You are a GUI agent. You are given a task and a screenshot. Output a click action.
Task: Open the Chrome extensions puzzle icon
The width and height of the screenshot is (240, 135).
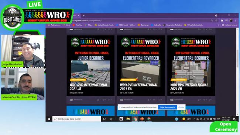click(222, 21)
